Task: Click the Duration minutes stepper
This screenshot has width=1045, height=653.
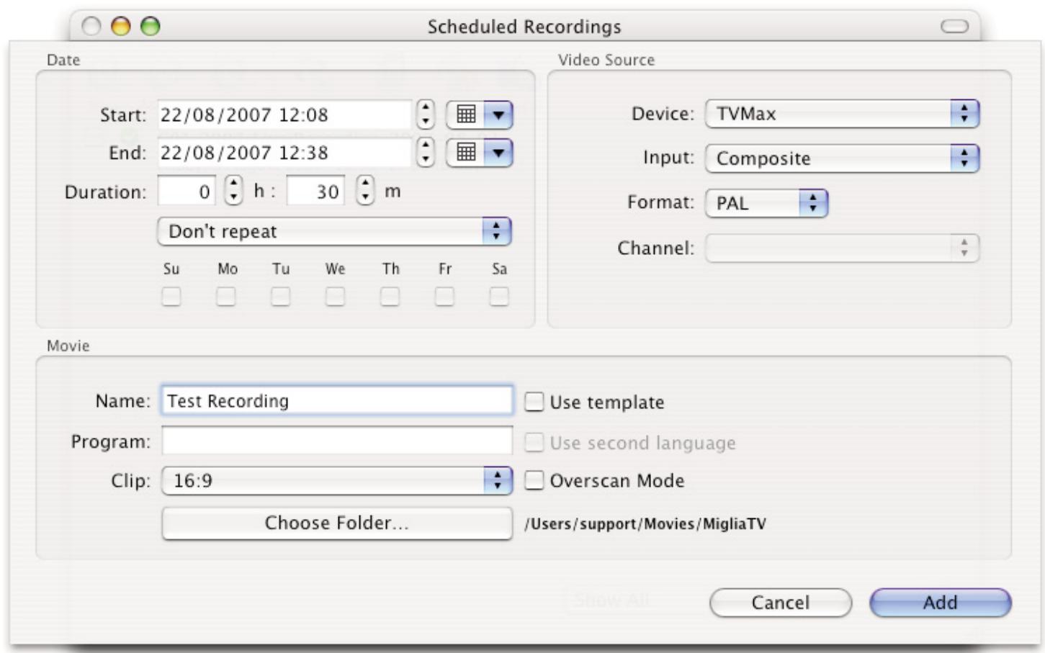Action: click(x=366, y=190)
